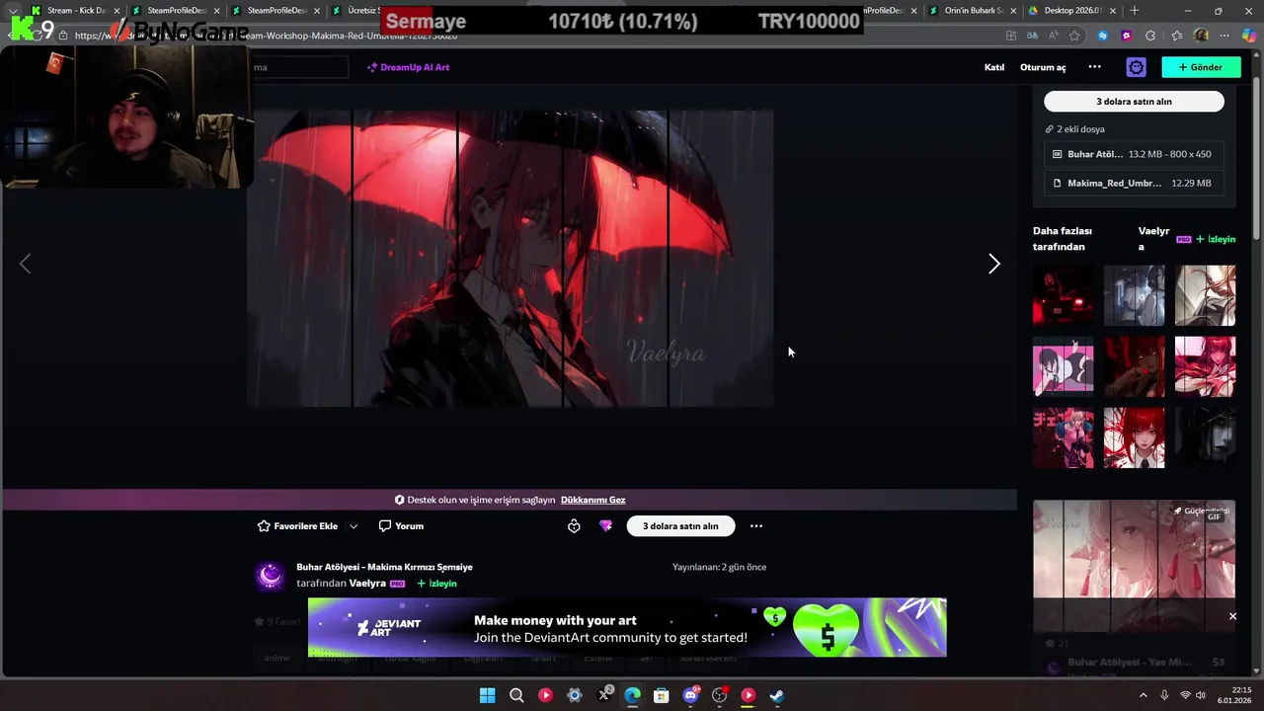Switch to Ücretsiz S... browser tab

(x=358, y=10)
